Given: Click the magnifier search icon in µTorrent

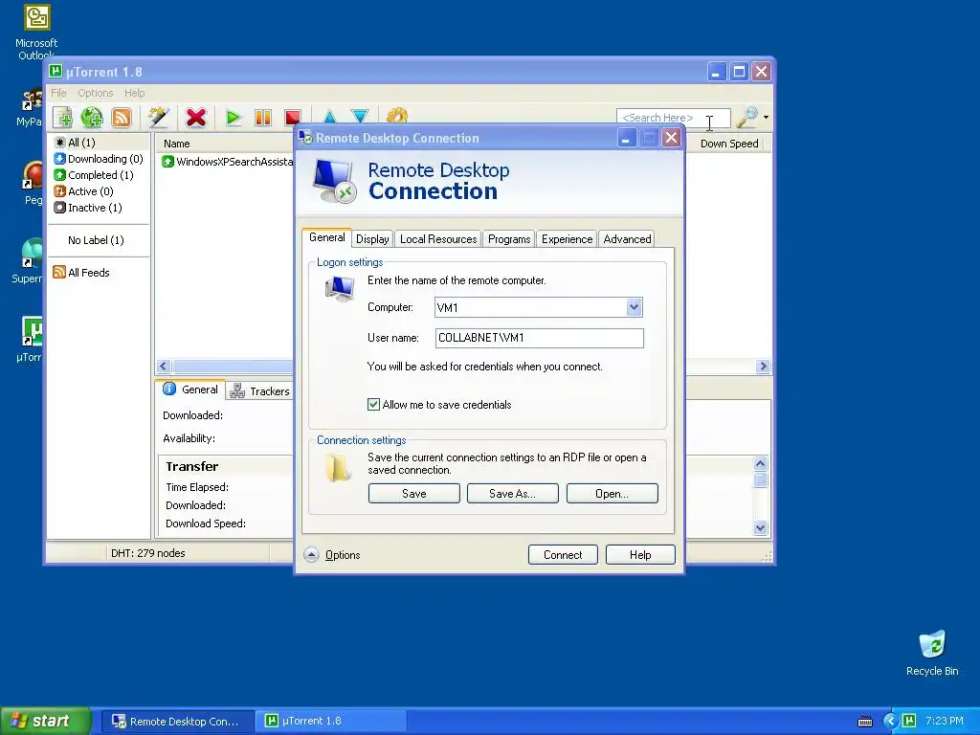Looking at the screenshot, I should point(746,117).
